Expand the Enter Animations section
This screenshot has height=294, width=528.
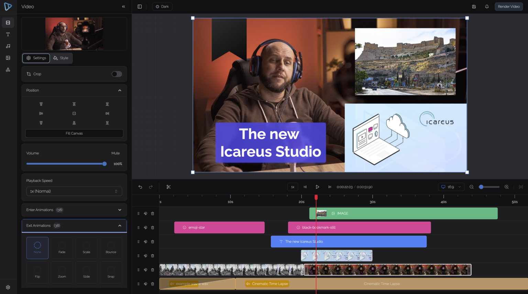click(120, 210)
